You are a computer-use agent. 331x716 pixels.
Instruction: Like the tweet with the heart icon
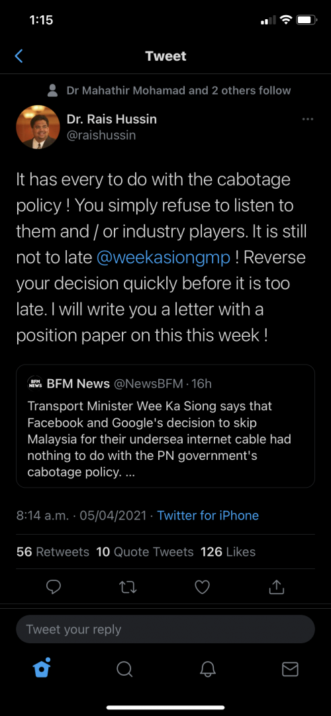[203, 587]
